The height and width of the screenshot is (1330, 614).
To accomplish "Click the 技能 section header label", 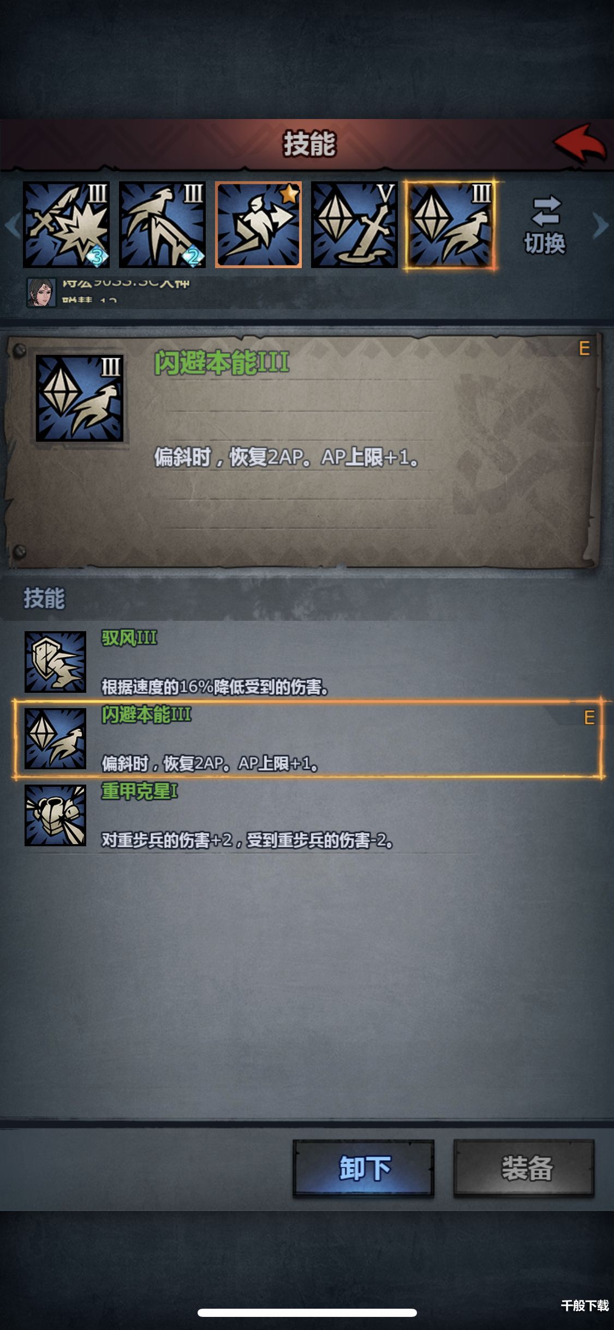I will pos(44,598).
